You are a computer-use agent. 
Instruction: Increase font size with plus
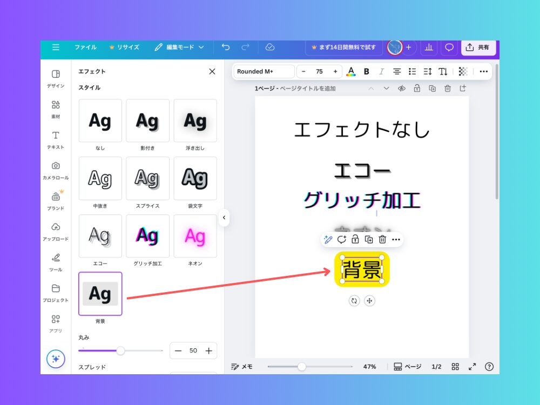[x=335, y=71]
